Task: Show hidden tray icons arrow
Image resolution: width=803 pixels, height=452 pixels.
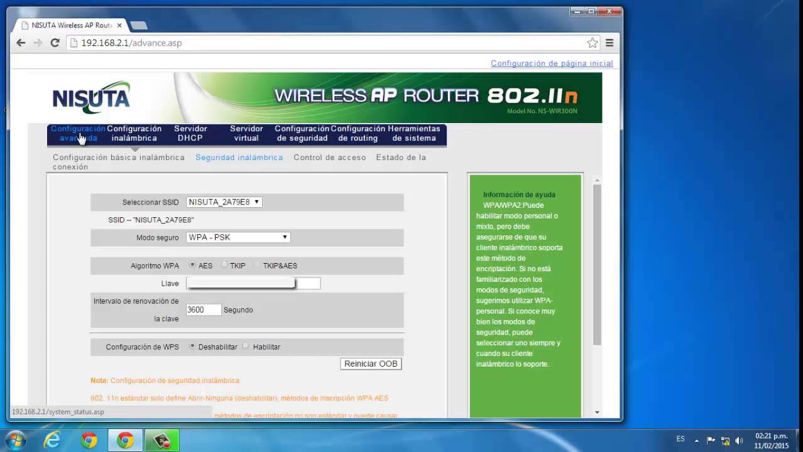Action: point(696,440)
